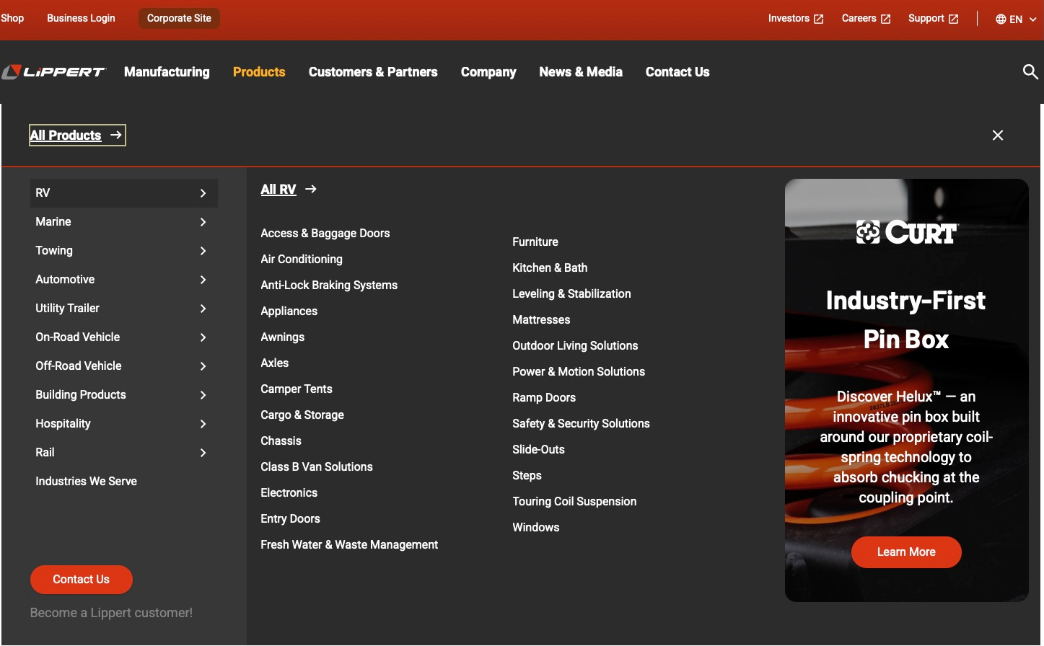Click the external-link icon beside Investors
Image resolution: width=1044 pixels, height=646 pixels.
pyautogui.click(x=818, y=19)
